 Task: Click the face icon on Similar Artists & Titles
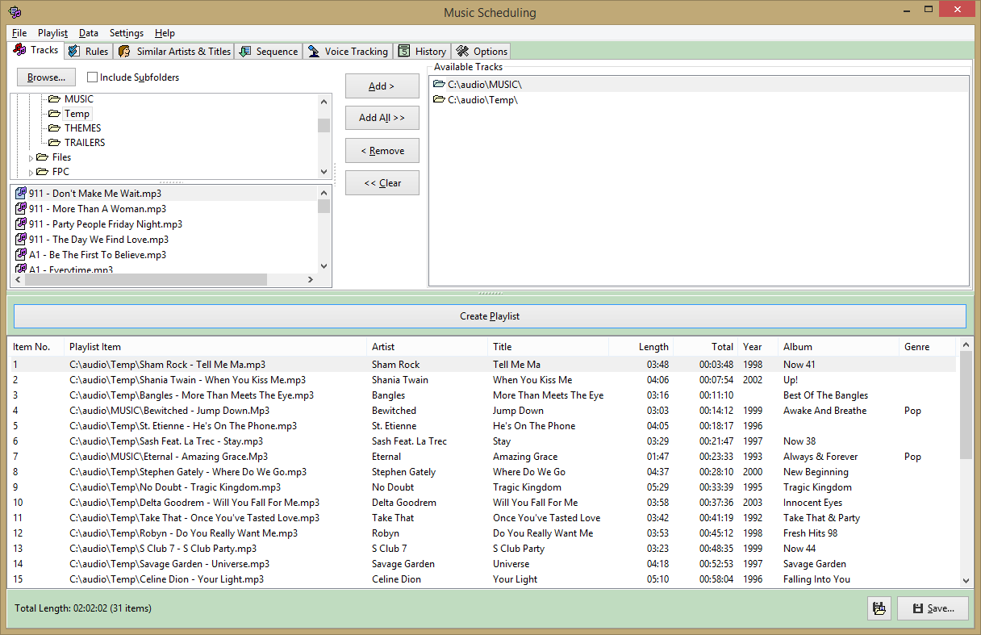point(123,51)
